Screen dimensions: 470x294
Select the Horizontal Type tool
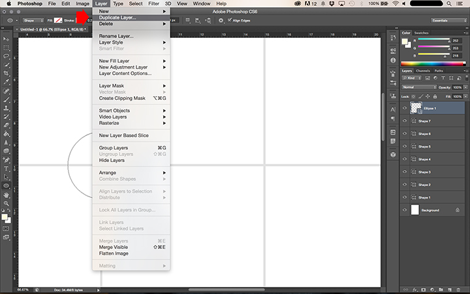click(6, 169)
